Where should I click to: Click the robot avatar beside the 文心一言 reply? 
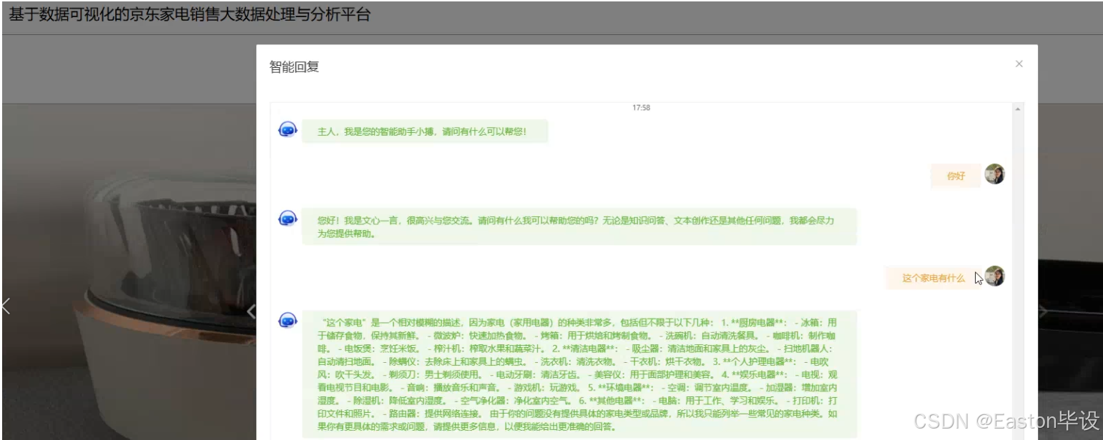pyautogui.click(x=288, y=218)
